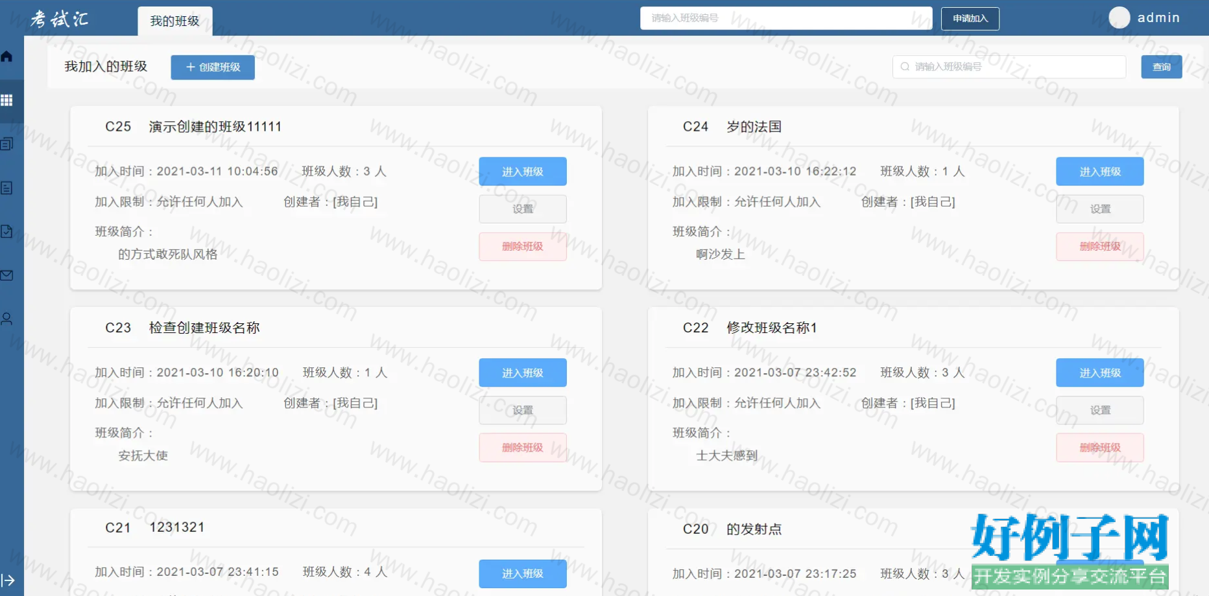
Task: Expand sidebar with arrow icon at bottom
Action: (8, 580)
